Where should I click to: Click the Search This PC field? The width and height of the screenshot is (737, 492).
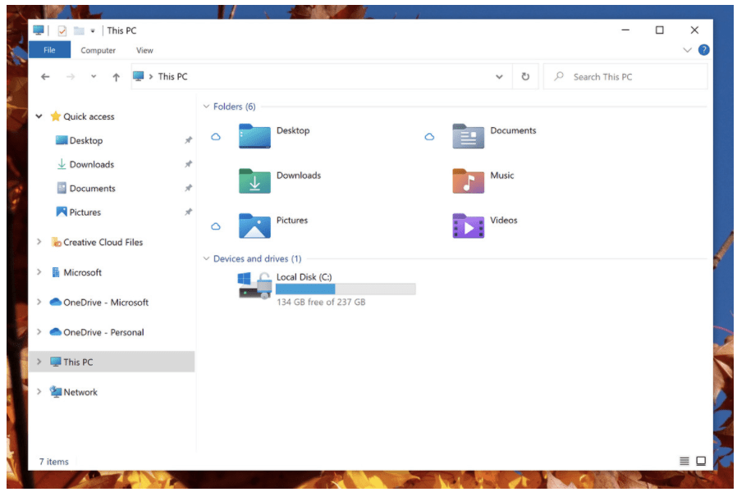(x=632, y=77)
